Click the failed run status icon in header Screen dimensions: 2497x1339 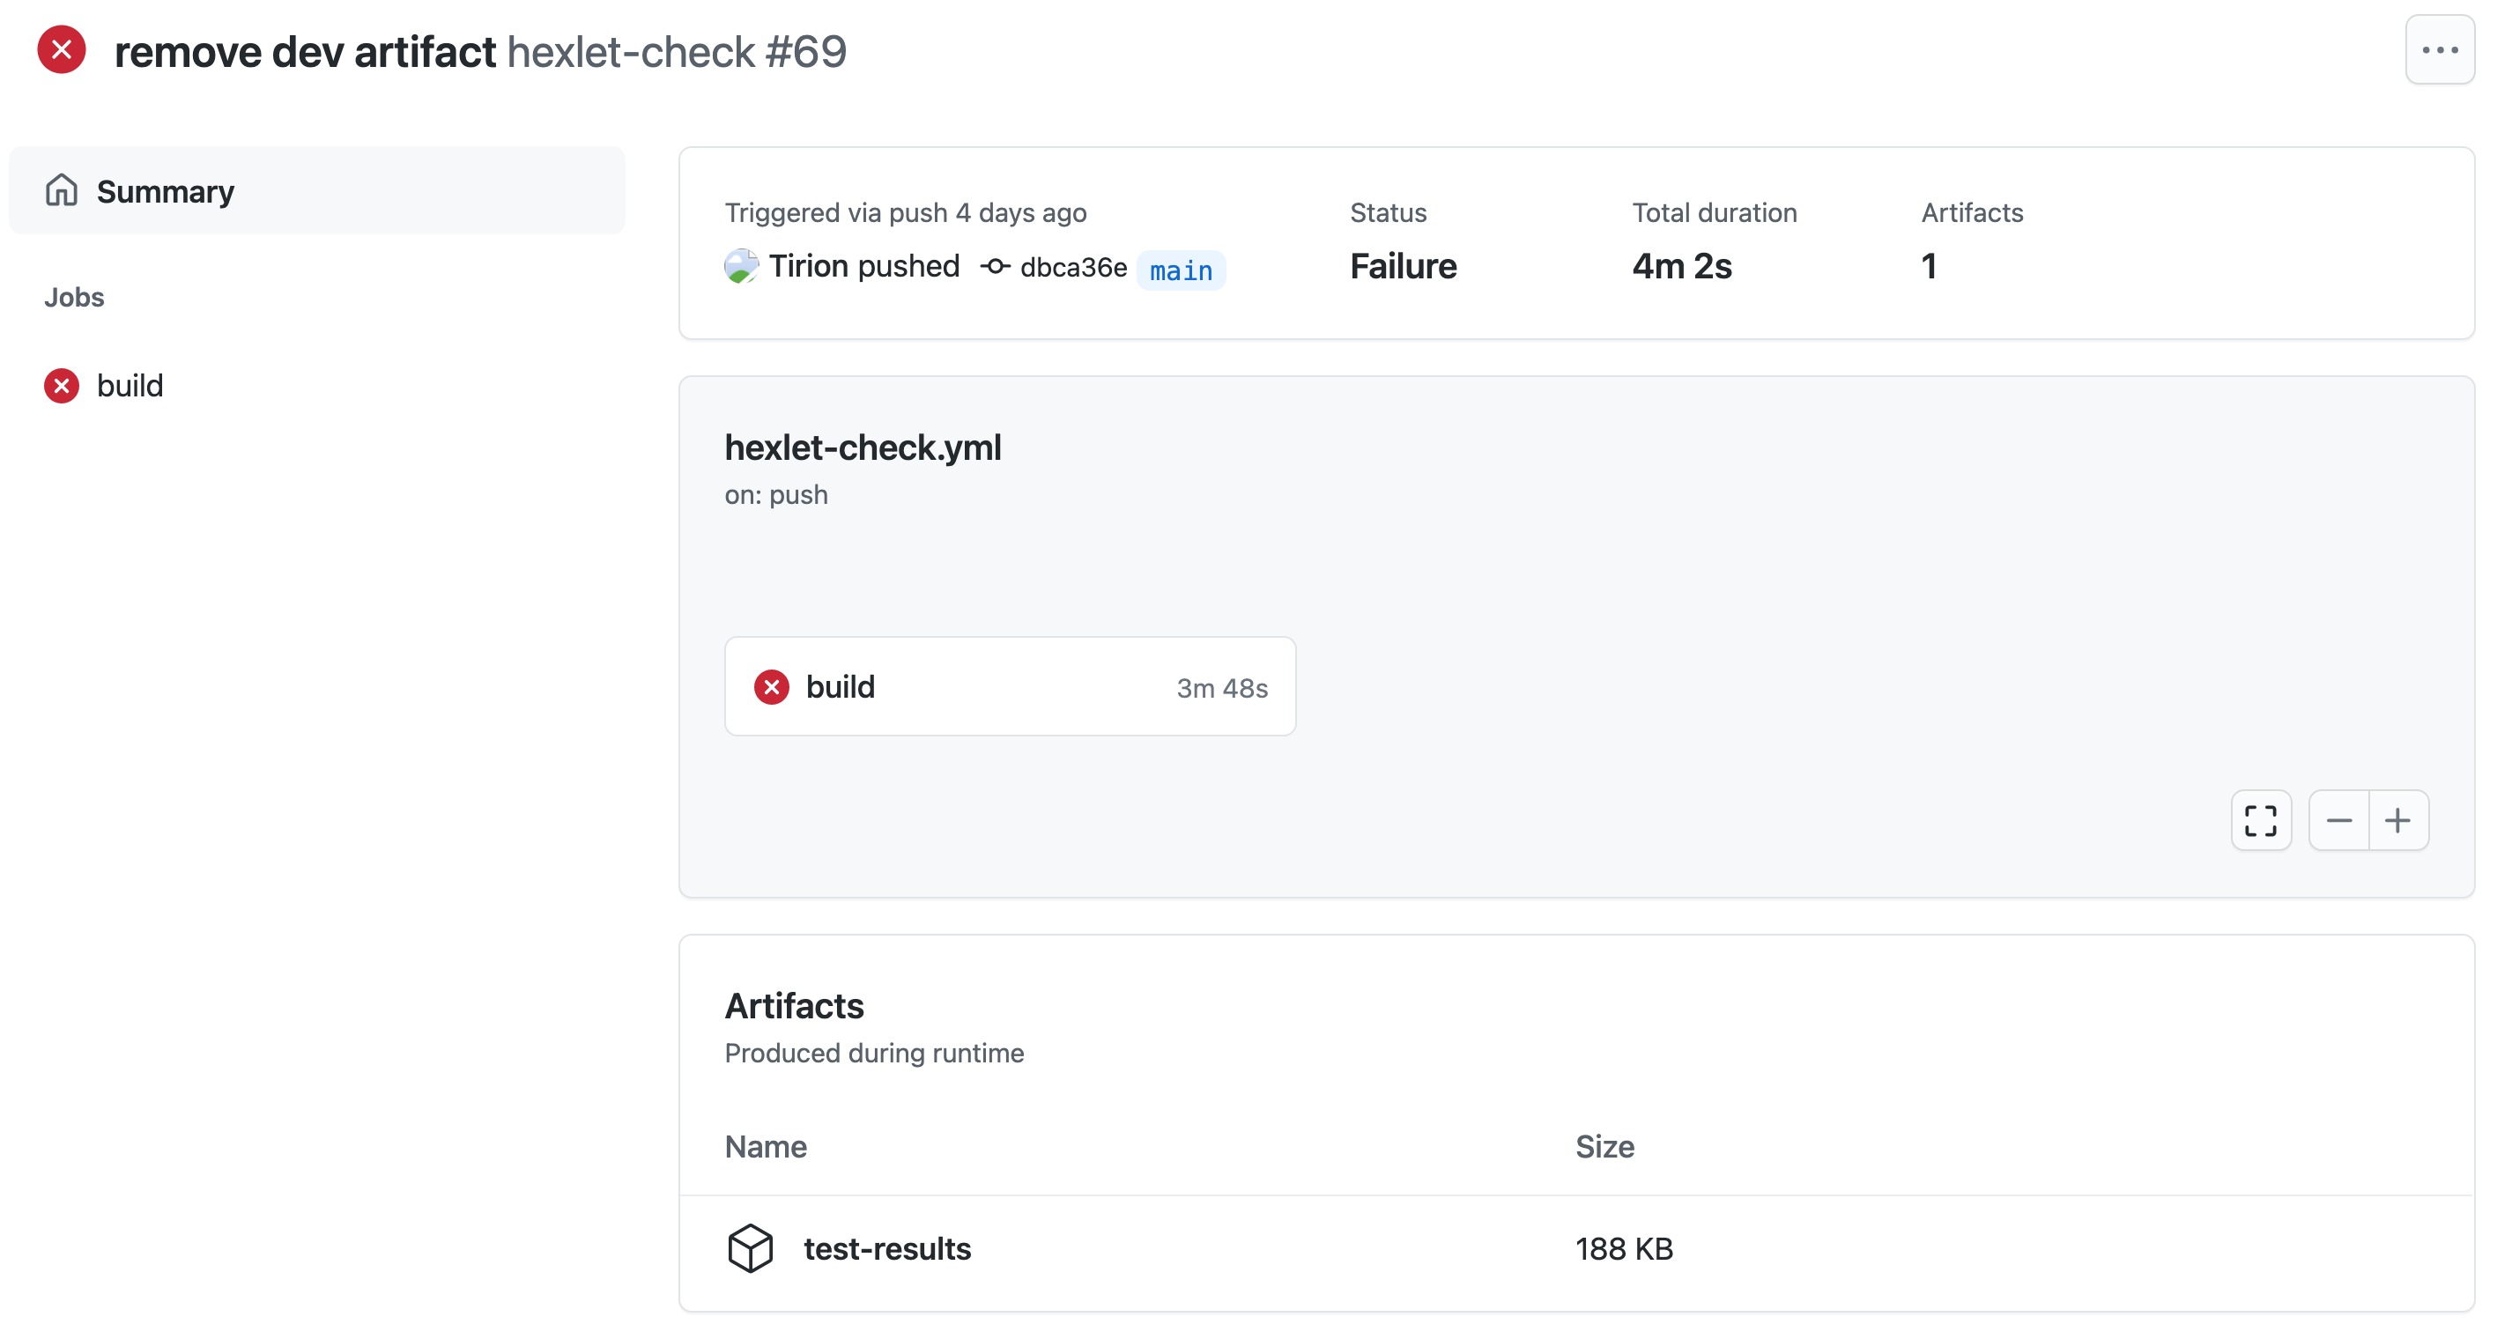coord(61,50)
